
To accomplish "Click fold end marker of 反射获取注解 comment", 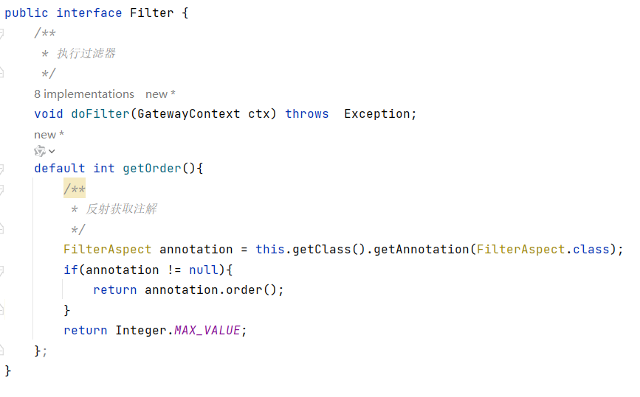I will click(2, 229).
